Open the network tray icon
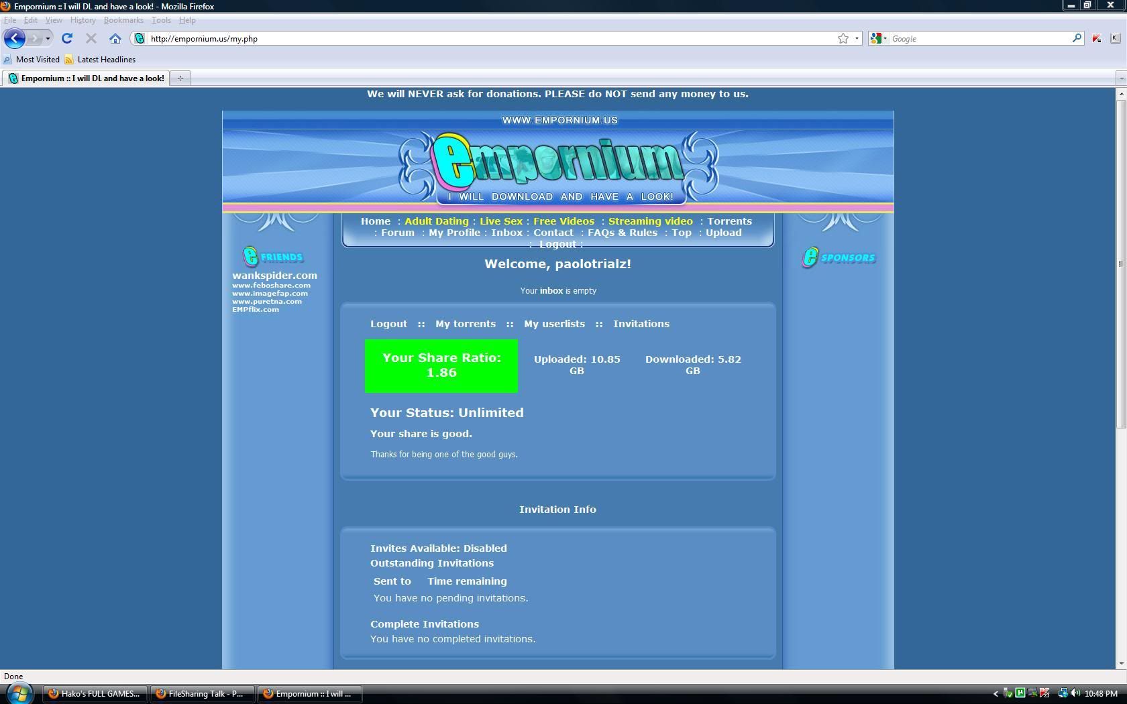Viewport: 1127px width, 704px height. click(x=1063, y=693)
